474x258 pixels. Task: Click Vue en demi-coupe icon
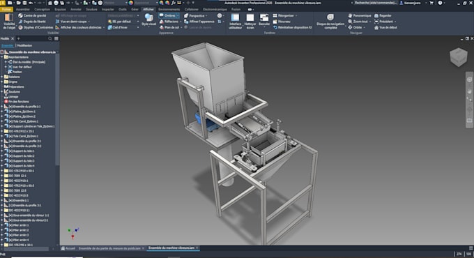[x=57, y=22]
